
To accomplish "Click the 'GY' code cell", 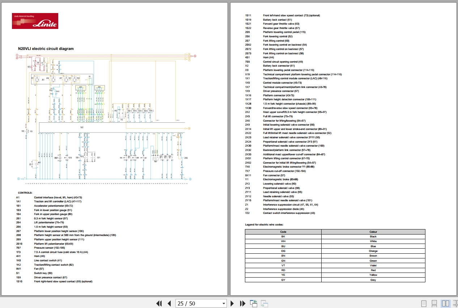I will [283, 280].
